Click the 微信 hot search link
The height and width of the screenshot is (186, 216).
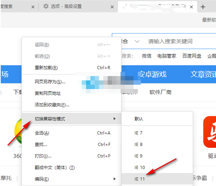tap(147, 56)
